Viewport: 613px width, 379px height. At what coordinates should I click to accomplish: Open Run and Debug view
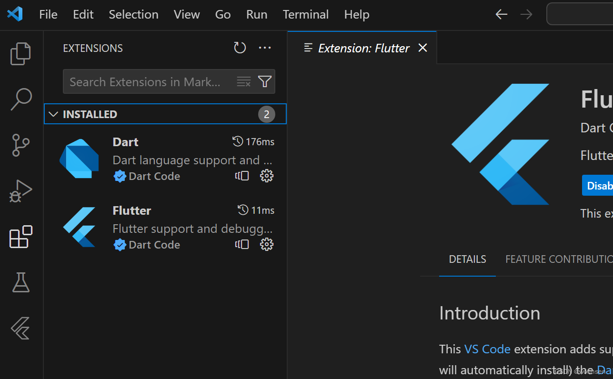coord(21,191)
